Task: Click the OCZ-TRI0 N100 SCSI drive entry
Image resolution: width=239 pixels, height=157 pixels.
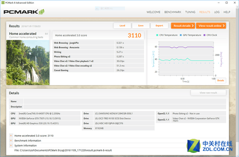Action: point(124,118)
